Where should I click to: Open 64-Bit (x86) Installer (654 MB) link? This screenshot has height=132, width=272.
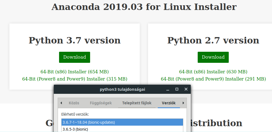(75, 72)
